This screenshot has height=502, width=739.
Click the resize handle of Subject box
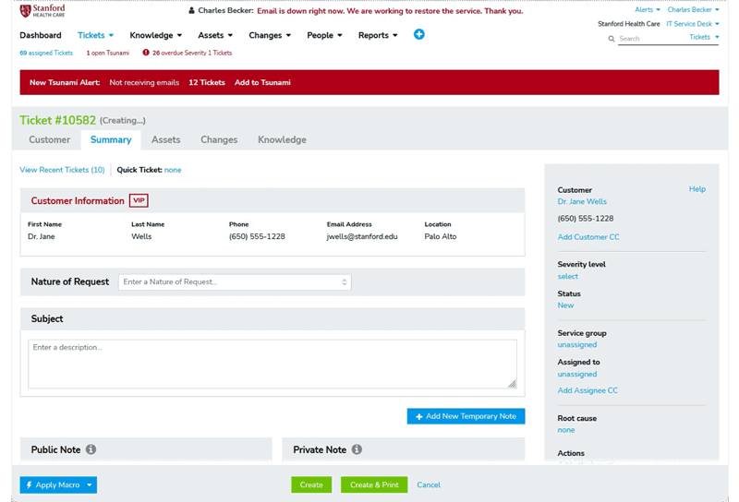coord(513,384)
